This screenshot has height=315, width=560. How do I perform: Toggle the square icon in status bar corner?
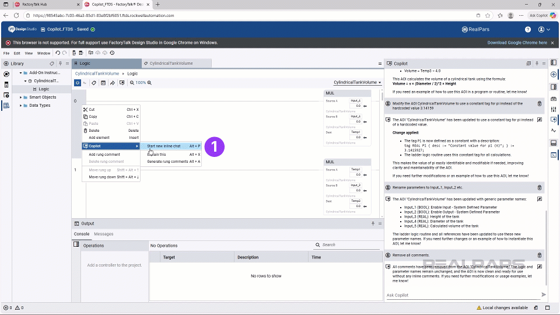point(548,307)
